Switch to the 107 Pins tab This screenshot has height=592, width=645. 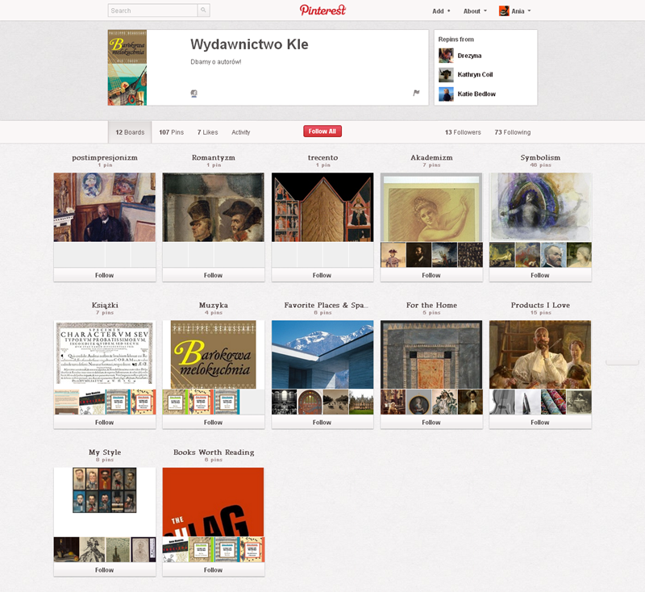pyautogui.click(x=171, y=132)
